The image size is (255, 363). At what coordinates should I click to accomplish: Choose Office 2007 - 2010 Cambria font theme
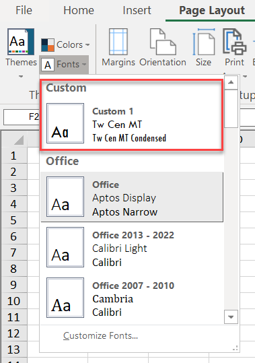click(132, 298)
